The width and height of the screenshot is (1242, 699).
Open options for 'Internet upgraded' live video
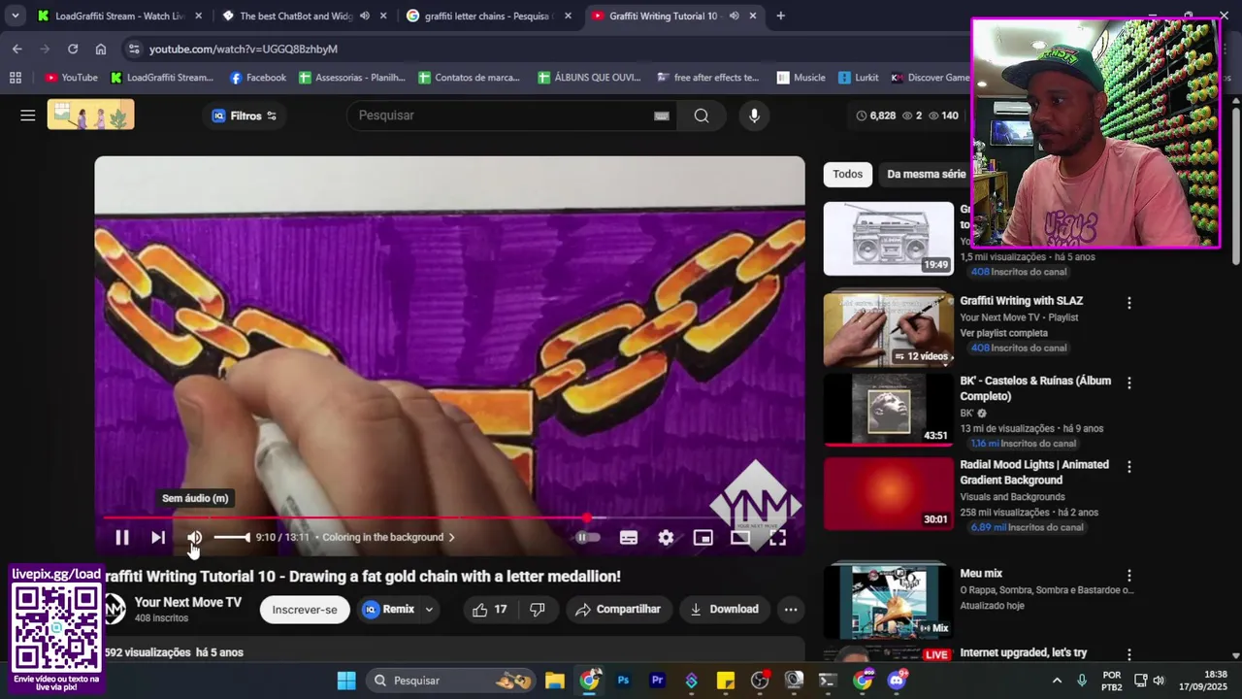tap(1128, 655)
